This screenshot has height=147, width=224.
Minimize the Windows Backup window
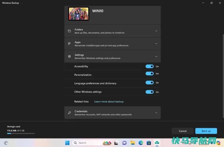(x=203, y=3)
